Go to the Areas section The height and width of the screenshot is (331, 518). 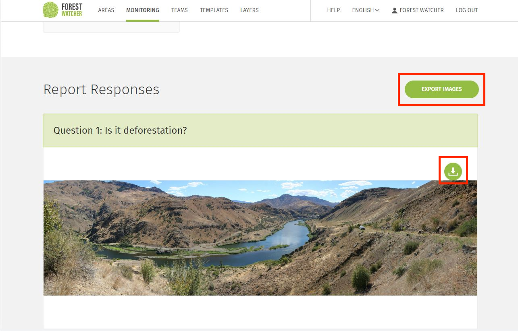pyautogui.click(x=106, y=10)
